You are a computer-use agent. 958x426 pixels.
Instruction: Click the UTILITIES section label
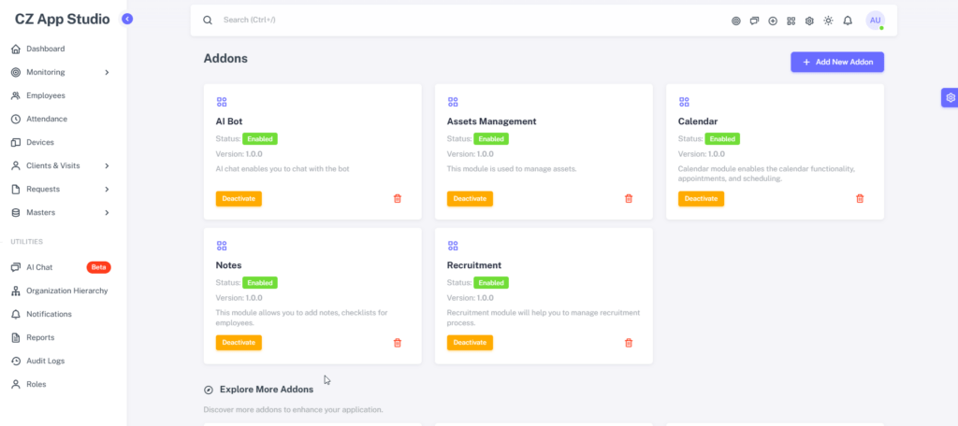[x=27, y=242]
